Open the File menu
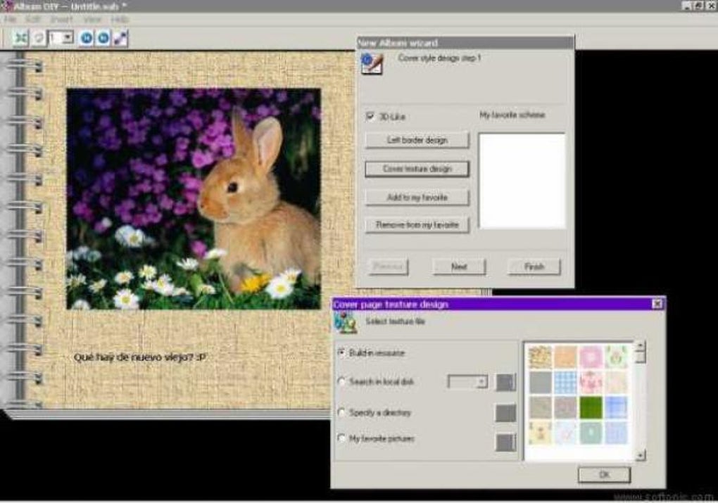 click(10, 19)
